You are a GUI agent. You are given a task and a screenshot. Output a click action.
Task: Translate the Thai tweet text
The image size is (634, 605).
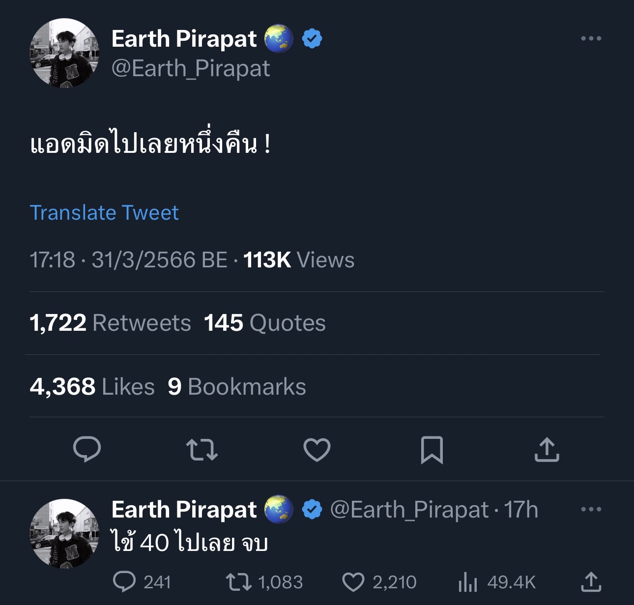[104, 212]
